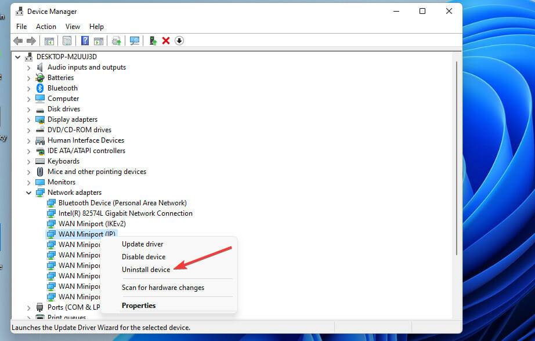
Task: Click the Display adapters category icon
Action: pyautogui.click(x=40, y=119)
